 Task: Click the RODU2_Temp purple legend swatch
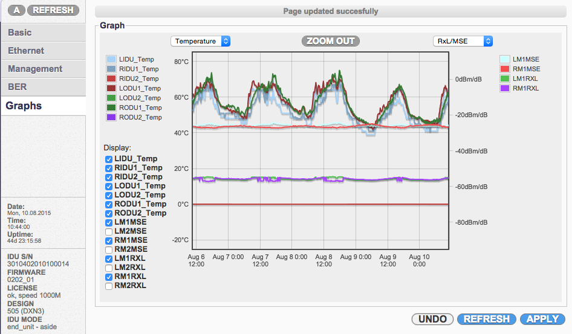click(111, 118)
